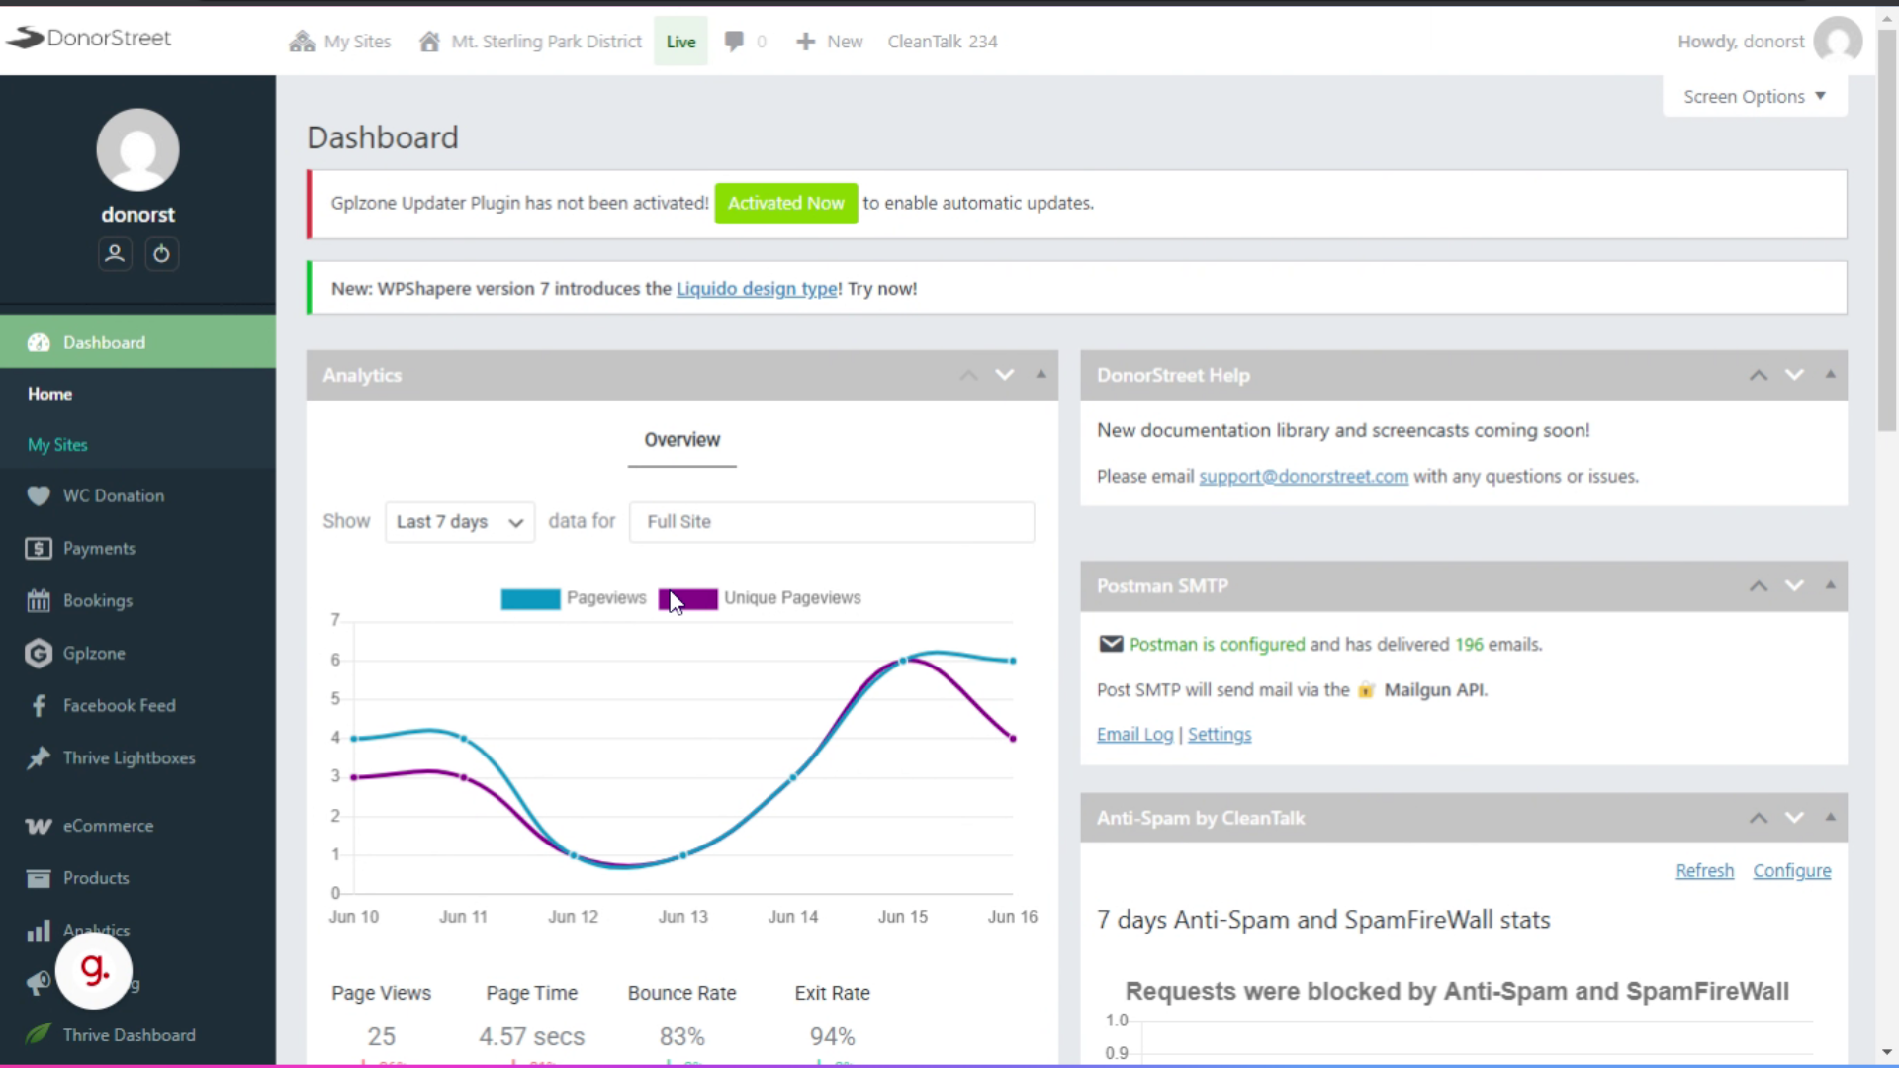The image size is (1899, 1068).
Task: Toggle DonorStreet Help panel collapse triangle
Action: click(x=1830, y=374)
